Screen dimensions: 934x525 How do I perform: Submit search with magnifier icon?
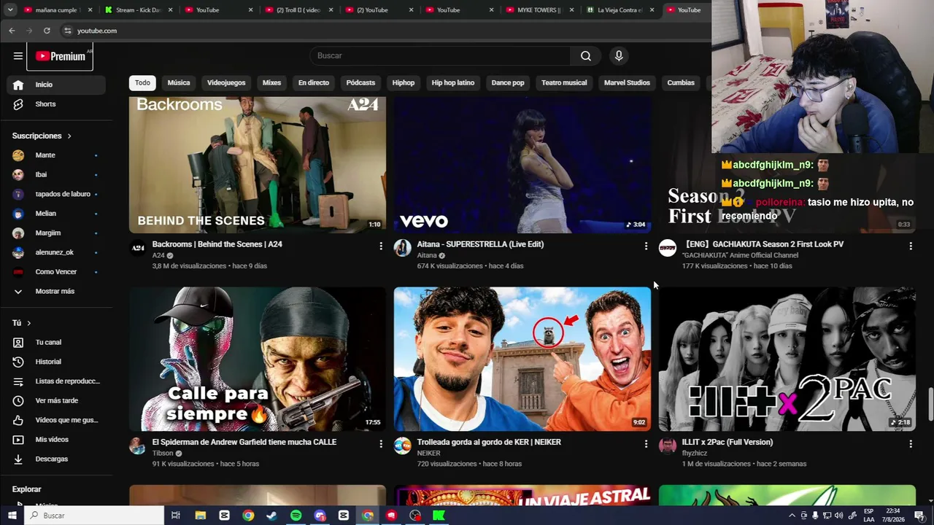[x=586, y=55]
